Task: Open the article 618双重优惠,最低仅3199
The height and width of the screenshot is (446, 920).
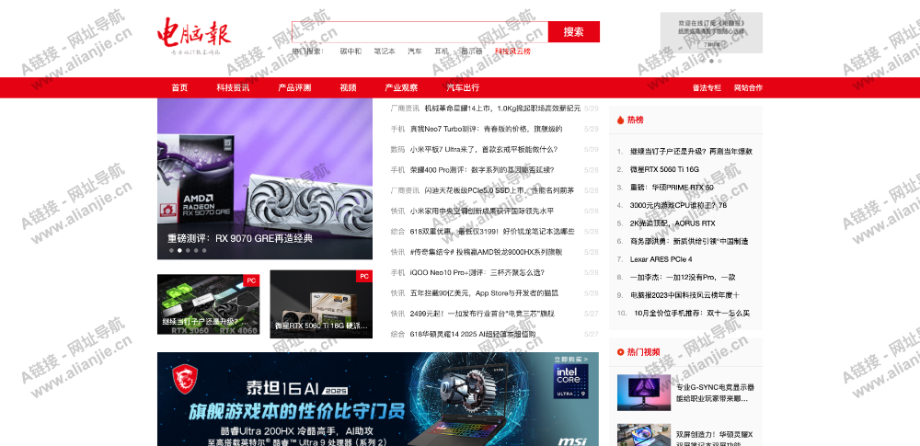Action: [x=492, y=232]
